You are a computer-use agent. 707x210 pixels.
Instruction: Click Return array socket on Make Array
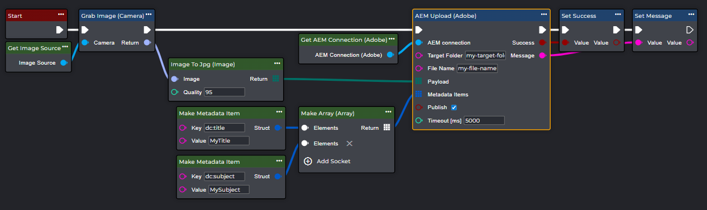pyautogui.click(x=386, y=128)
